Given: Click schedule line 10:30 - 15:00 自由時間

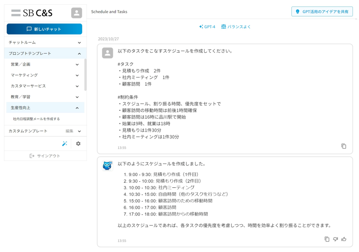Looking at the screenshot, I should pos(176,194).
